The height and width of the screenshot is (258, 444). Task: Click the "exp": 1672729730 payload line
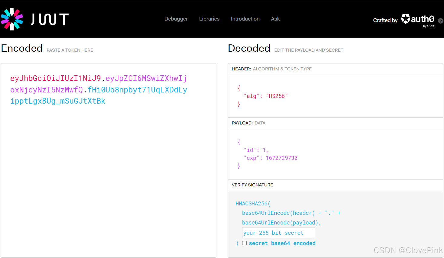[271, 158]
